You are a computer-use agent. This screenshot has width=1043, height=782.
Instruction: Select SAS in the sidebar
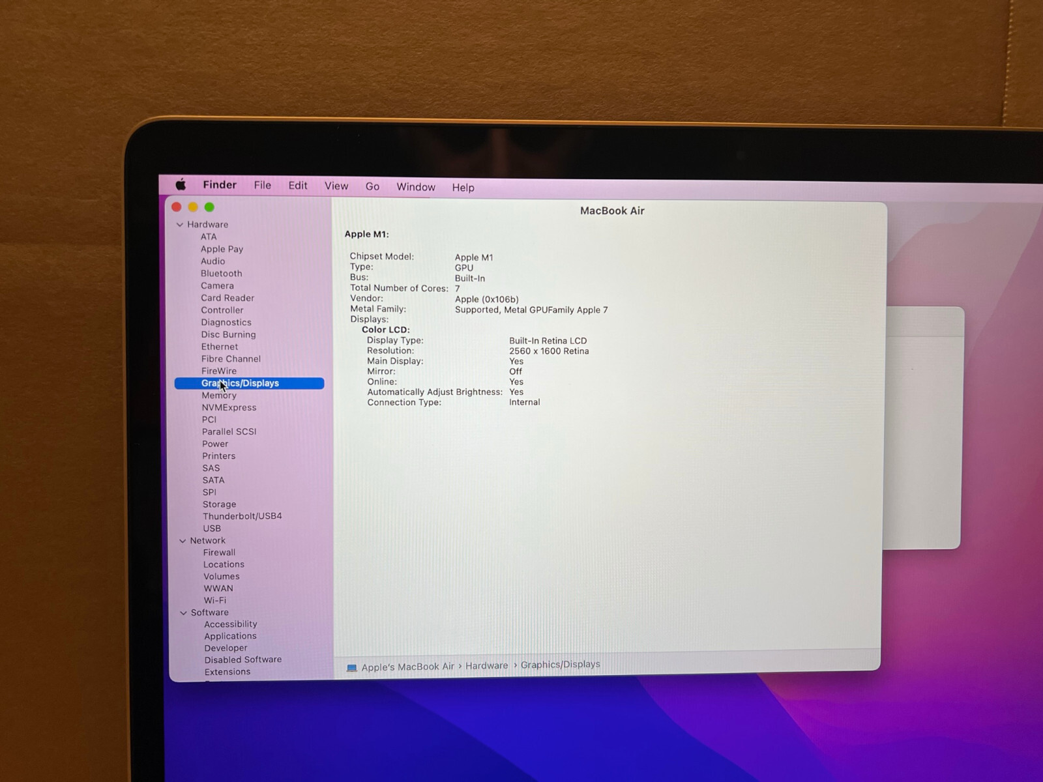(x=211, y=468)
